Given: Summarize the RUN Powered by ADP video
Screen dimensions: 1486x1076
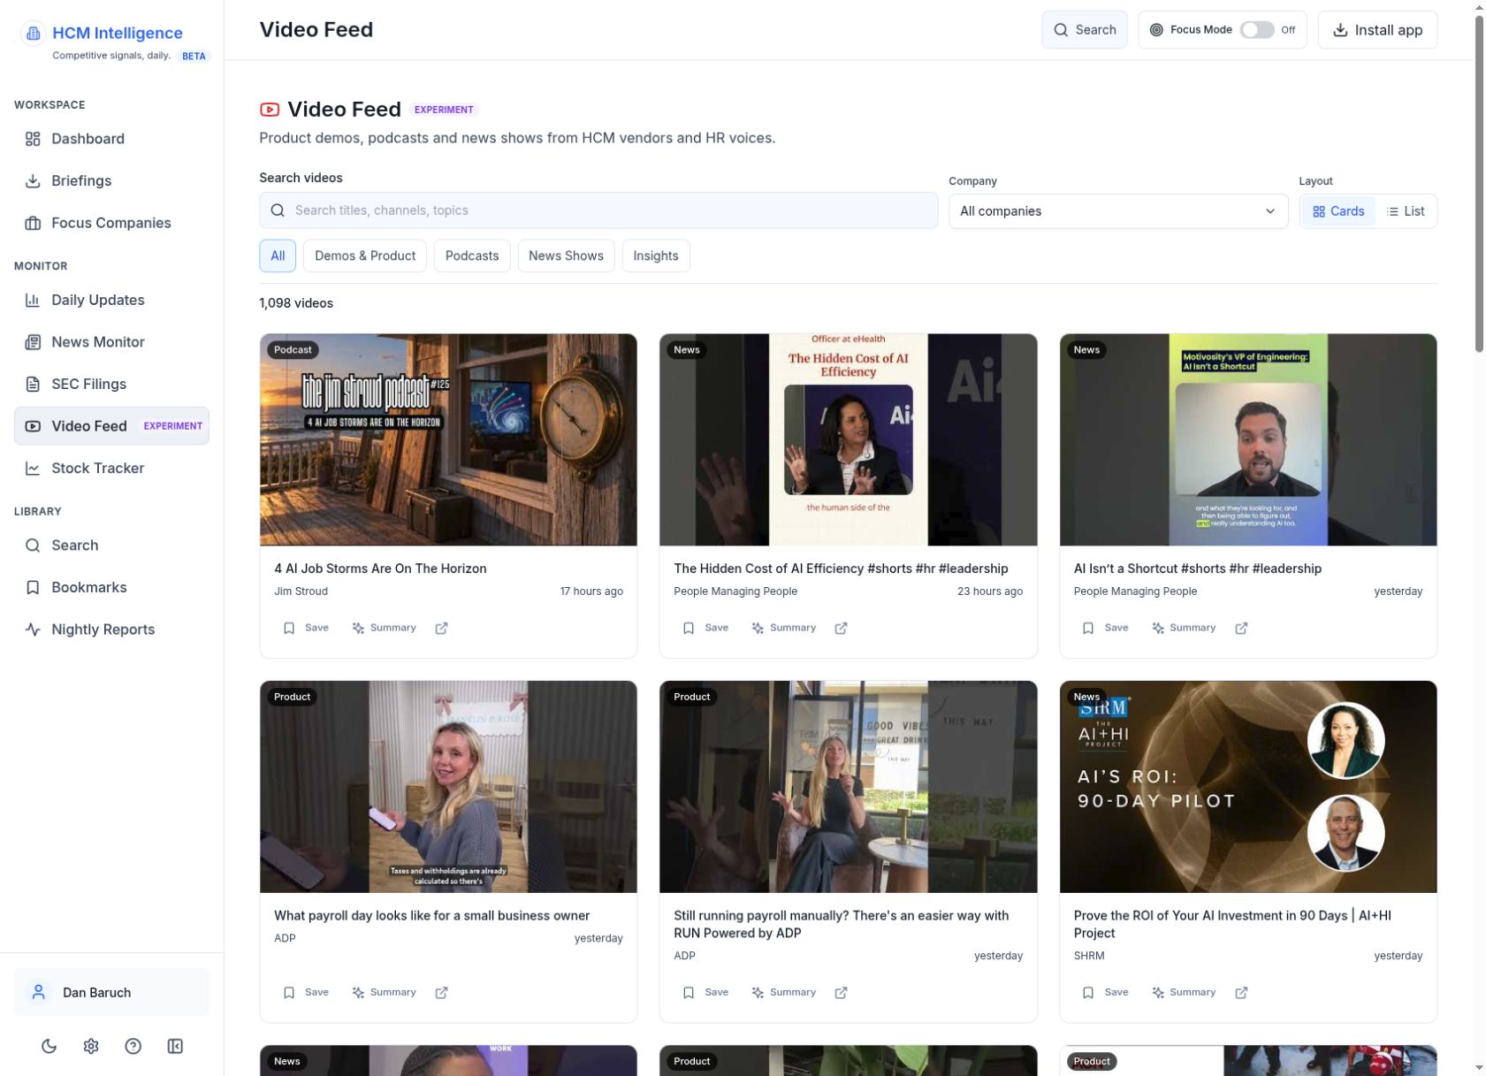Looking at the screenshot, I should point(783,992).
